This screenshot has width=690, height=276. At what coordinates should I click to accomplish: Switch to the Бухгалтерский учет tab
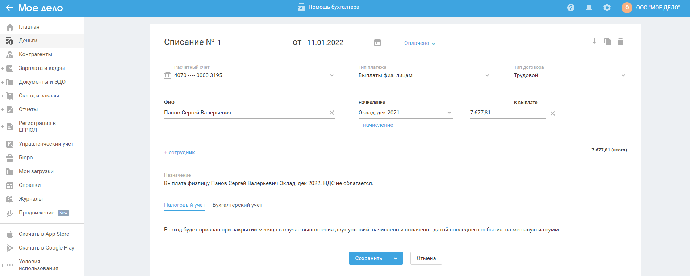237,205
